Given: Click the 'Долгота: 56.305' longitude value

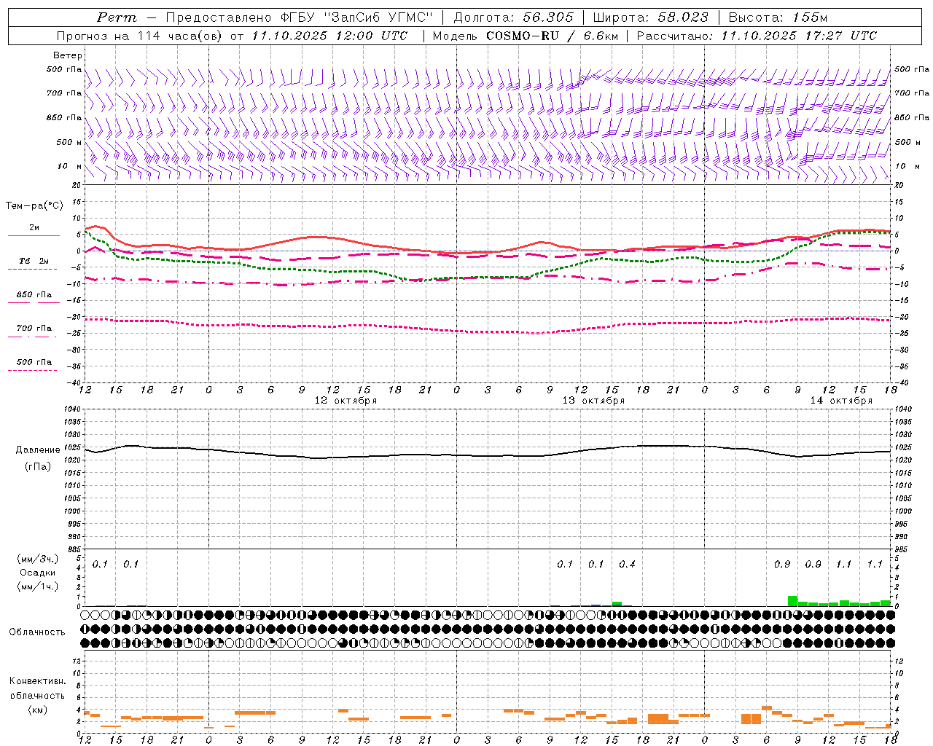Looking at the screenshot, I should click(x=514, y=17).
